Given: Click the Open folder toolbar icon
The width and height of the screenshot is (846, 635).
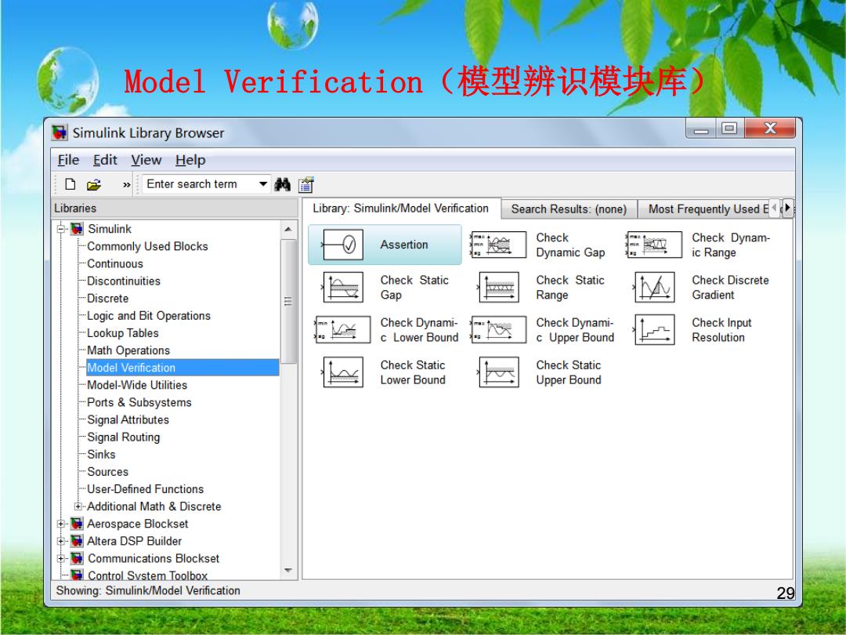Looking at the screenshot, I should (94, 185).
